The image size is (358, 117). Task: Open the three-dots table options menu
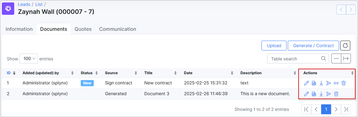click(x=336, y=58)
